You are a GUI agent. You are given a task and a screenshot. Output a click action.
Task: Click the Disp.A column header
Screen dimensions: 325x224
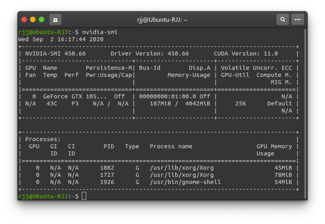tap(200, 68)
